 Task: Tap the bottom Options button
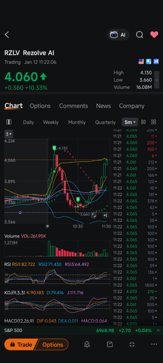tap(52, 344)
